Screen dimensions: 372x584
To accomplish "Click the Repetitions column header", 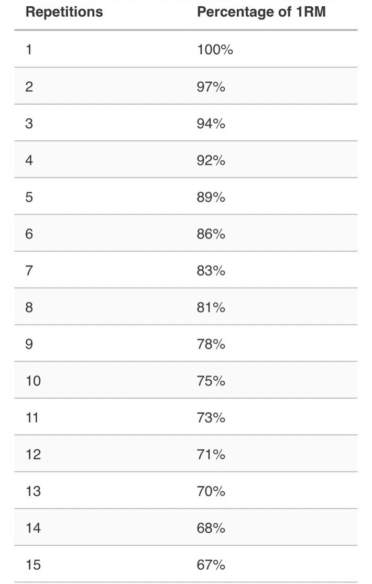I will click(x=64, y=12).
